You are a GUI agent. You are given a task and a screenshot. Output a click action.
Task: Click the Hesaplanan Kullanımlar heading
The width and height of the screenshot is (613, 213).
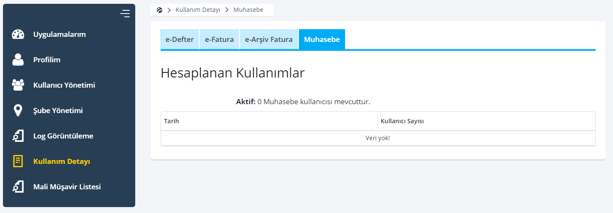point(233,73)
